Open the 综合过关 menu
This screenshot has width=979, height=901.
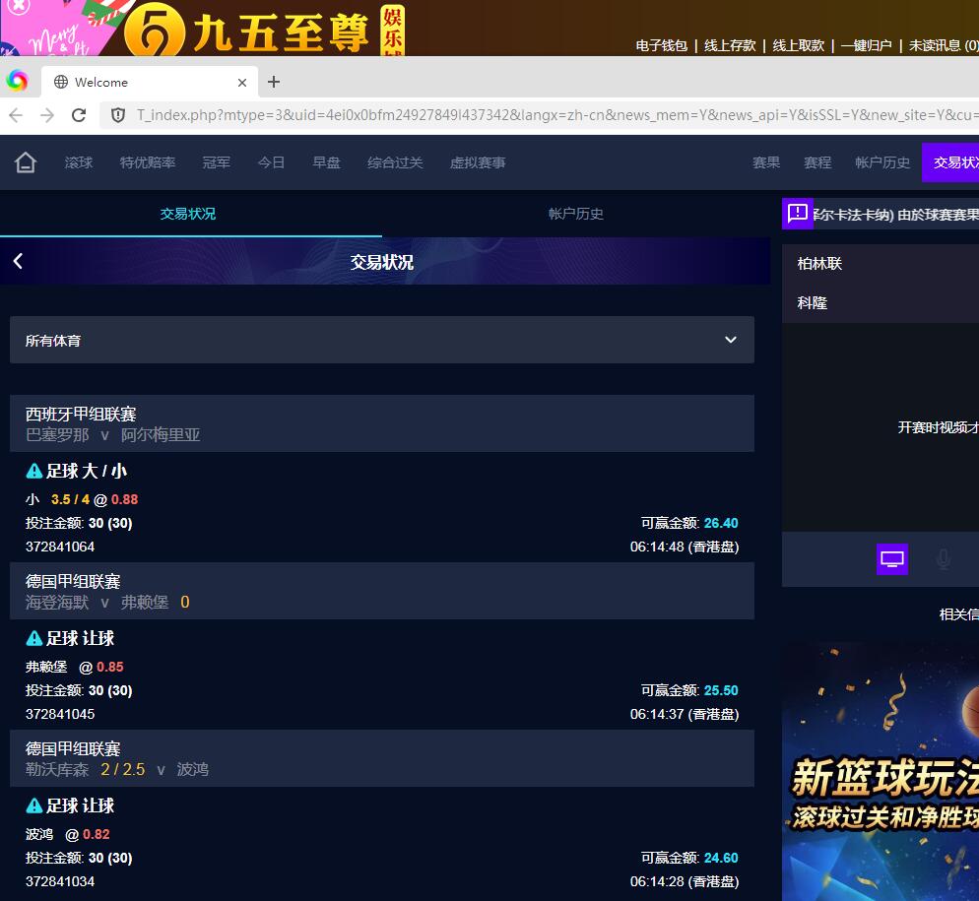tap(395, 162)
